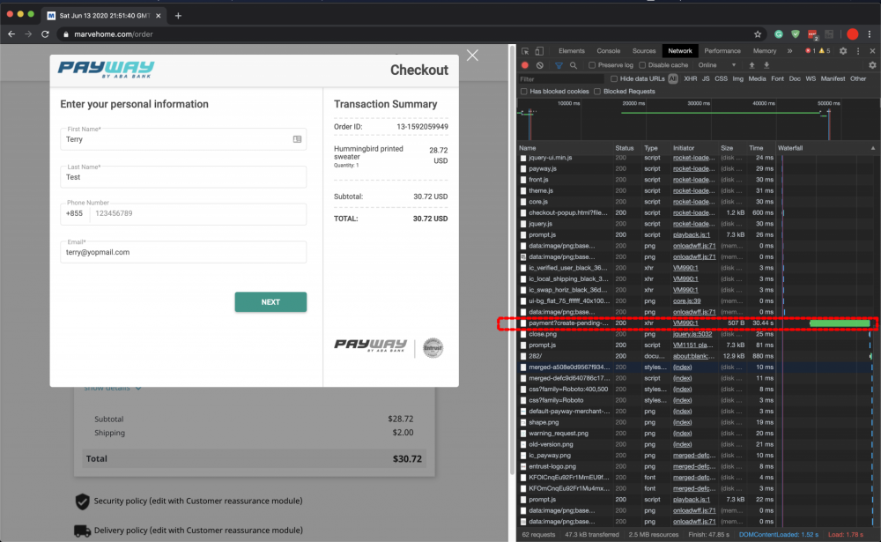The height and width of the screenshot is (542, 881).
Task: Select the payment?create-pending request row
Action: (697, 323)
